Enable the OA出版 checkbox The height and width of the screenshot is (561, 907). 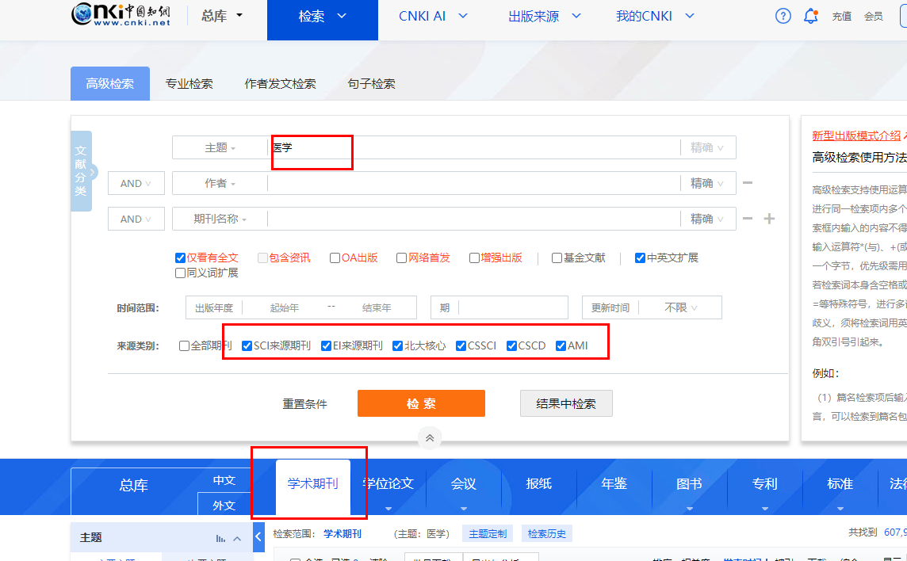(335, 257)
